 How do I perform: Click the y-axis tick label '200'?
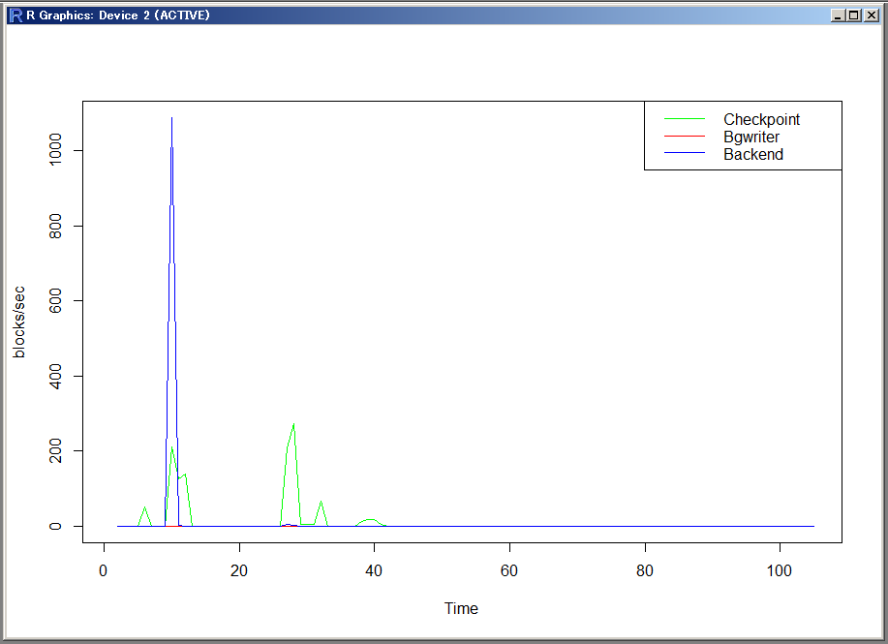click(55, 451)
